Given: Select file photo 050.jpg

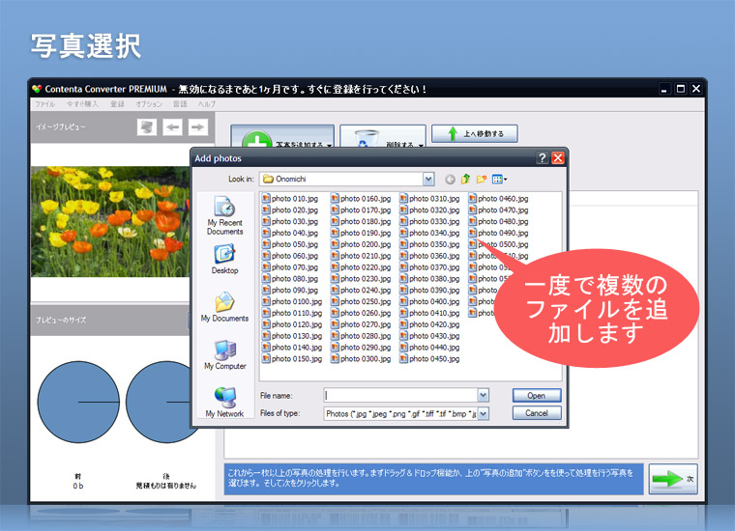Looking at the screenshot, I should [290, 244].
